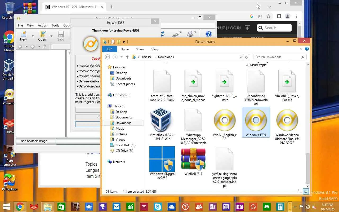
Task: Open the Explorer address bar history dropdown
Action: point(241,57)
